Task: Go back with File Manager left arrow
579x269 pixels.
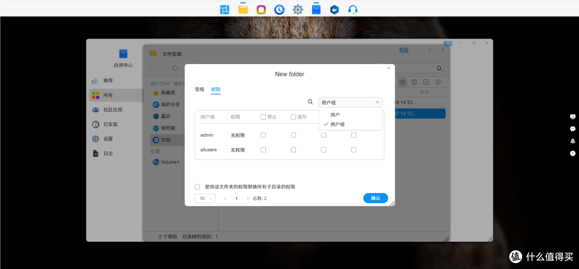Action: (x=151, y=68)
